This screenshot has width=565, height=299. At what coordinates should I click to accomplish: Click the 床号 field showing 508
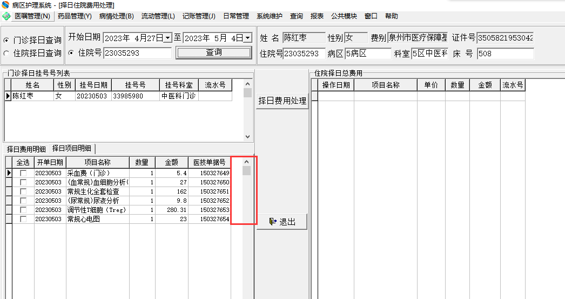(x=505, y=54)
